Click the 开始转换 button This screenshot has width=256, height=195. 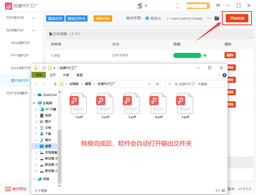pyautogui.click(x=237, y=18)
